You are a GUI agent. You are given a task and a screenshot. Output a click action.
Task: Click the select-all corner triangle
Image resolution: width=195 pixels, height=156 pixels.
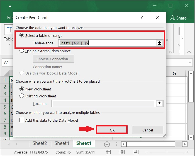coord(6,73)
